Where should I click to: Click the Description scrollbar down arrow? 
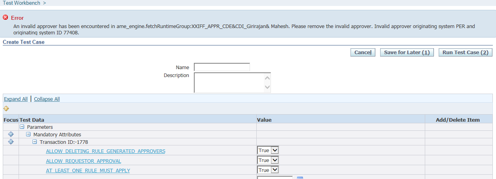pyautogui.click(x=267, y=87)
